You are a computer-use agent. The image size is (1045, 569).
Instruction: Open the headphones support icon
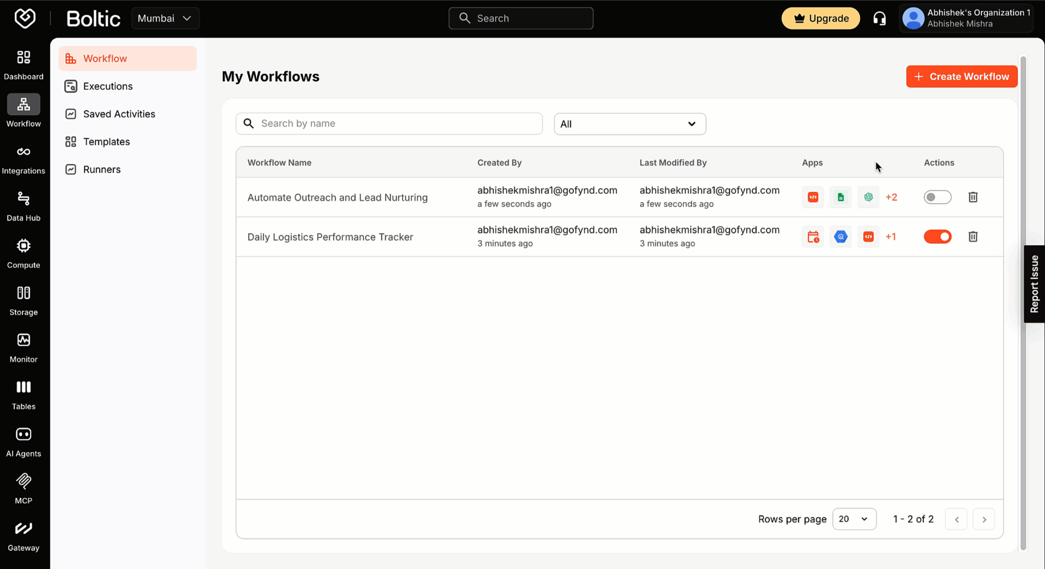880,18
